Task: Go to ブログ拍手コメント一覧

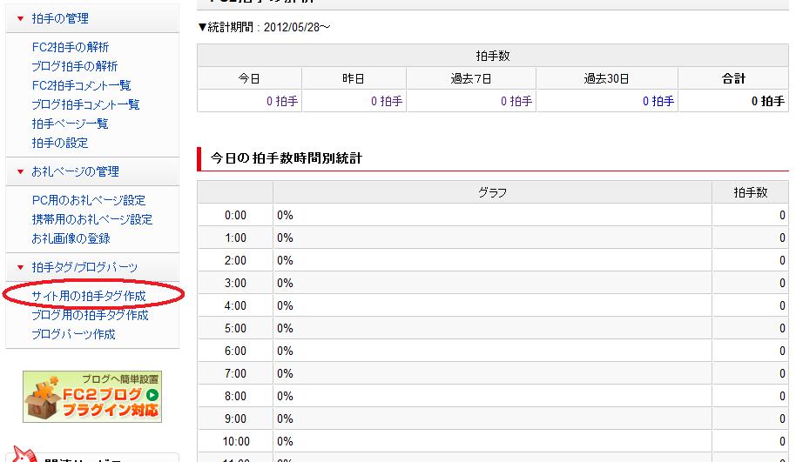Action: coord(85,104)
